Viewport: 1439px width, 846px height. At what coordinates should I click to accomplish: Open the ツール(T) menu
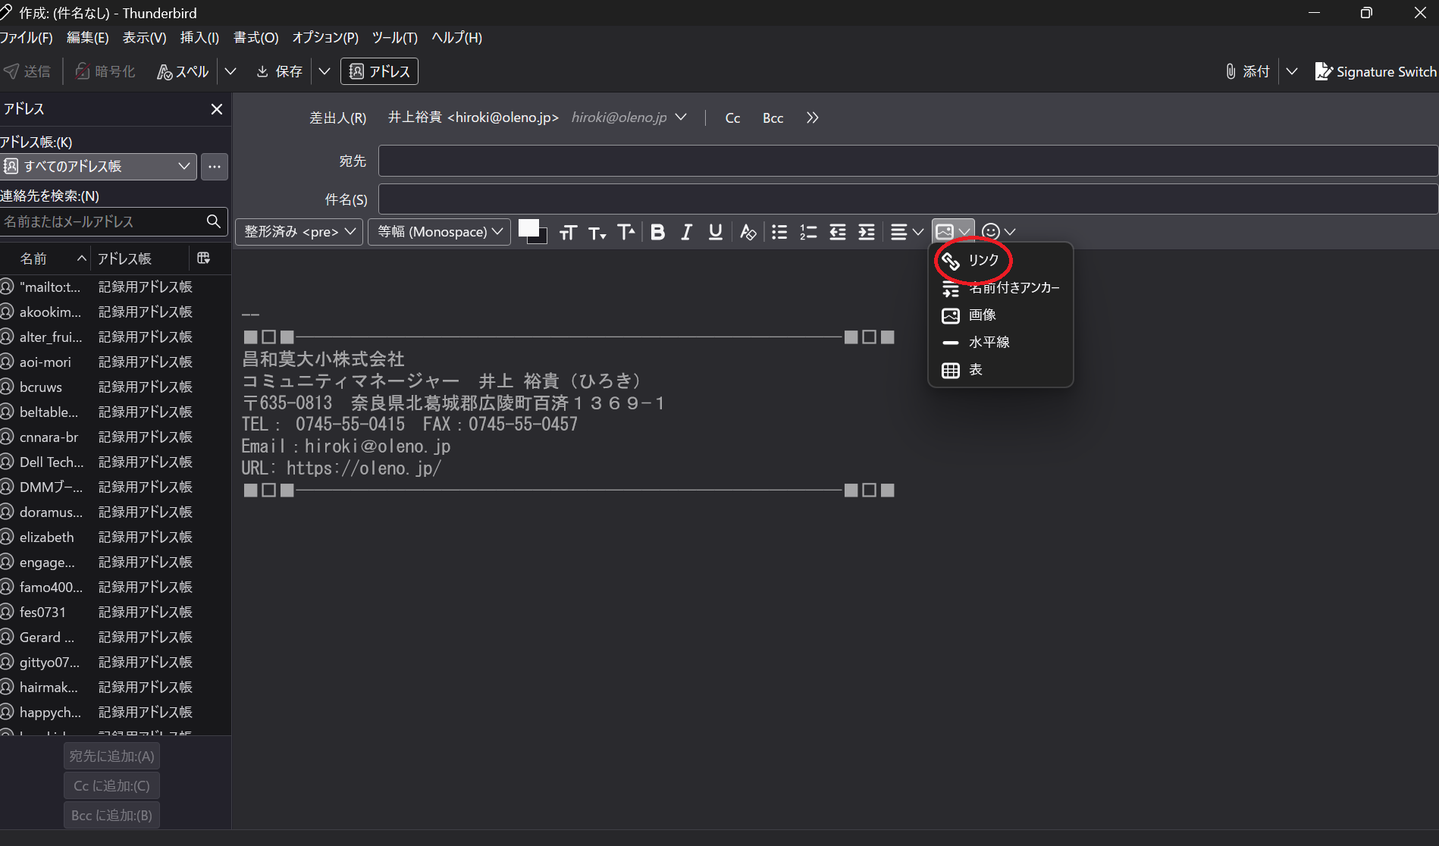point(394,38)
